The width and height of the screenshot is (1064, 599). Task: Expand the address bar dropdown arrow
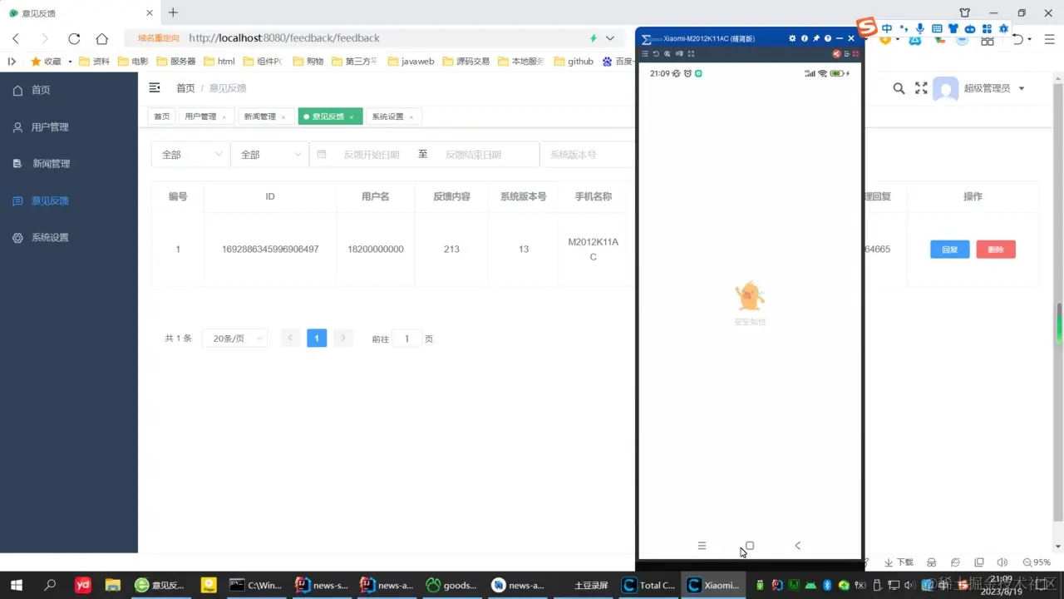610,38
